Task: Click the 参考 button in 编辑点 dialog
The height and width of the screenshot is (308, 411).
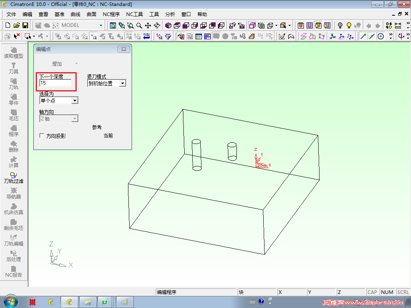Action: [x=97, y=127]
